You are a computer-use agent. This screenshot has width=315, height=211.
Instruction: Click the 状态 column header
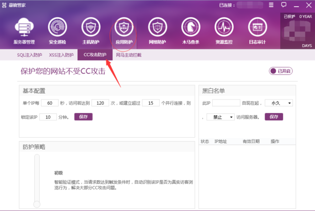point(205,142)
